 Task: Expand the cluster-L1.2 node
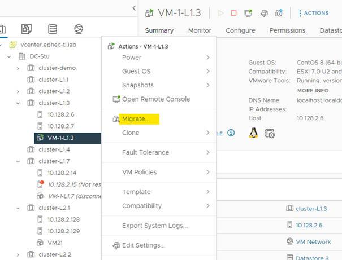[x=18, y=91]
